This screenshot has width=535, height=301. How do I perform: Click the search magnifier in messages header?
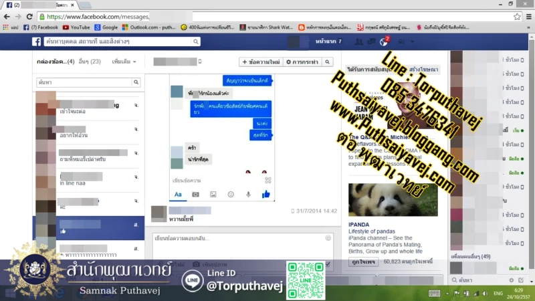click(x=328, y=62)
